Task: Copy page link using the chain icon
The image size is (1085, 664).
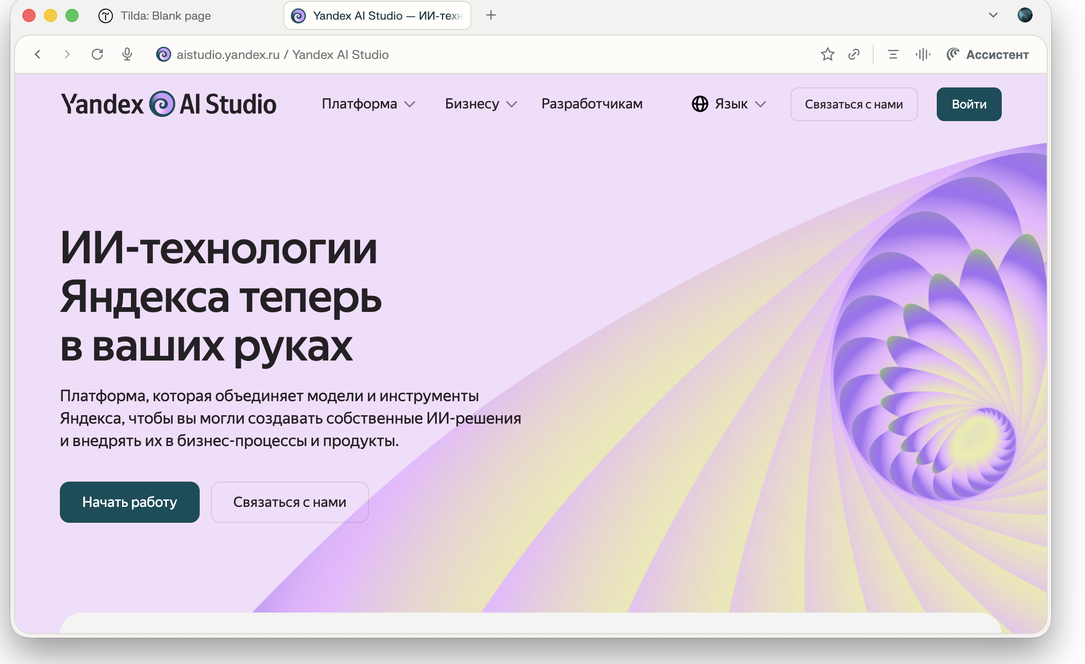Action: [854, 55]
